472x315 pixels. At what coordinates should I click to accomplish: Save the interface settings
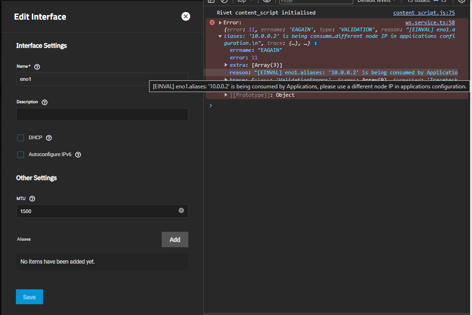29,297
